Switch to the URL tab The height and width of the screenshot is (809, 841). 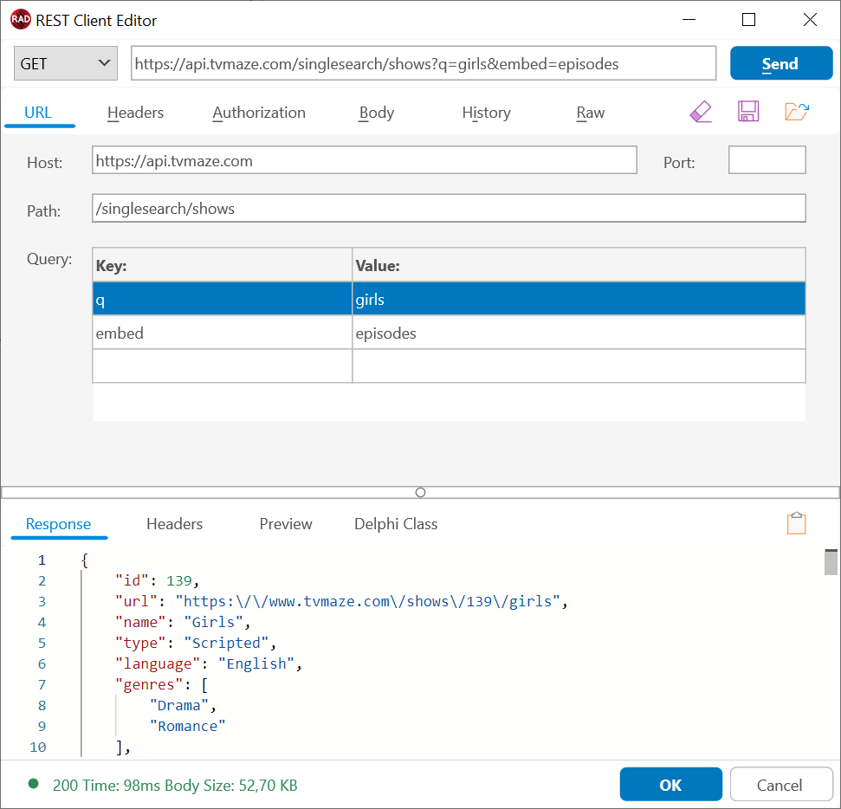(x=38, y=113)
